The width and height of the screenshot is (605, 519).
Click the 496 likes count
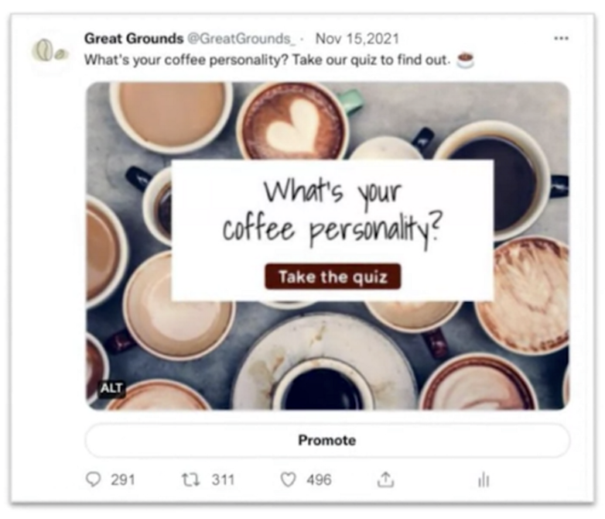point(319,480)
